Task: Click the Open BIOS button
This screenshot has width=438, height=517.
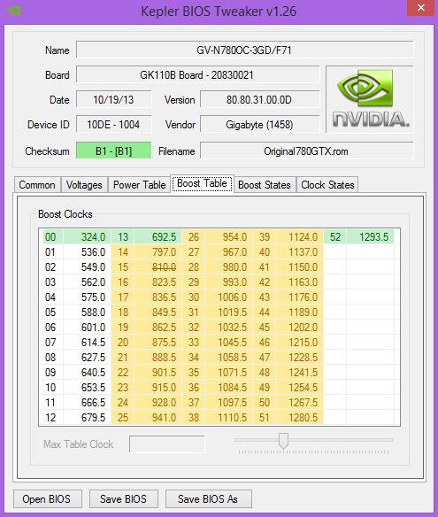Action: pos(47,499)
